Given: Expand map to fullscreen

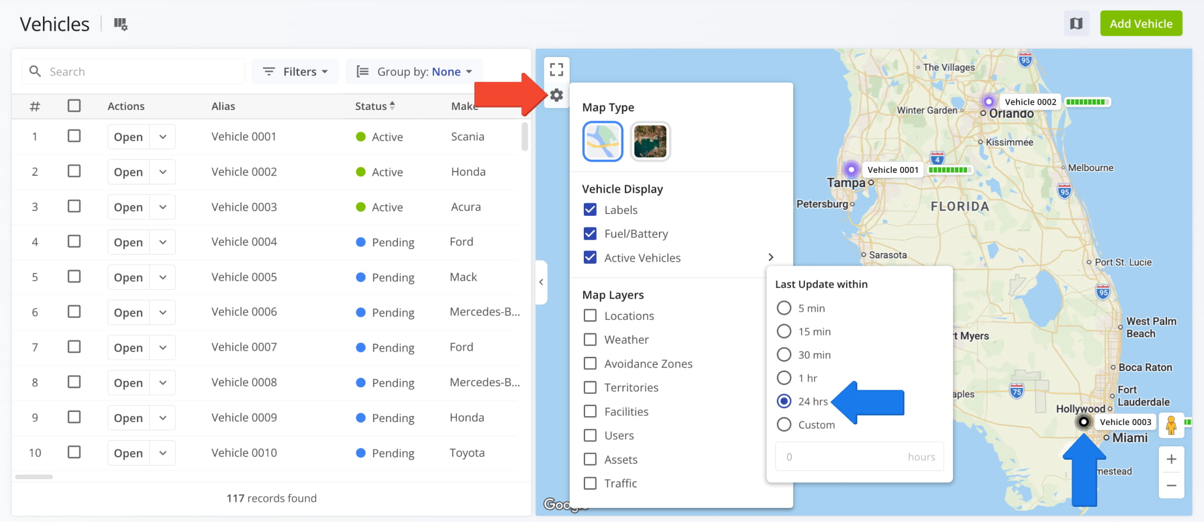Looking at the screenshot, I should (557, 70).
